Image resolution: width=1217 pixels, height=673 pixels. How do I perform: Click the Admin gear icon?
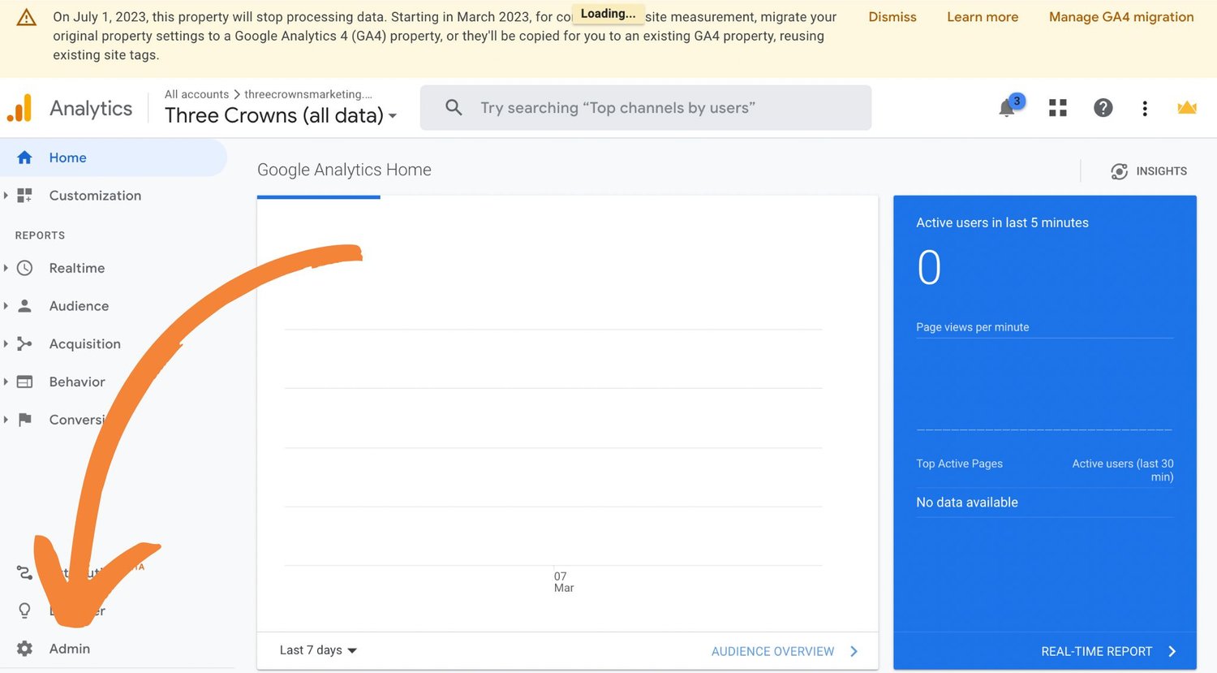tap(25, 649)
